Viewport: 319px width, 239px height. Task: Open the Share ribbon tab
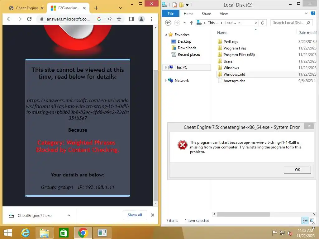[206, 14]
